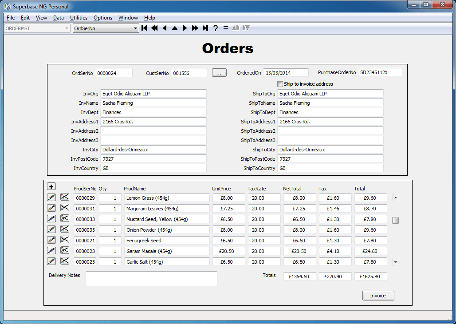Image resolution: width=456 pixels, height=324 pixels.
Task: Open the OrdSerNo field dropdown
Action: pos(135,28)
